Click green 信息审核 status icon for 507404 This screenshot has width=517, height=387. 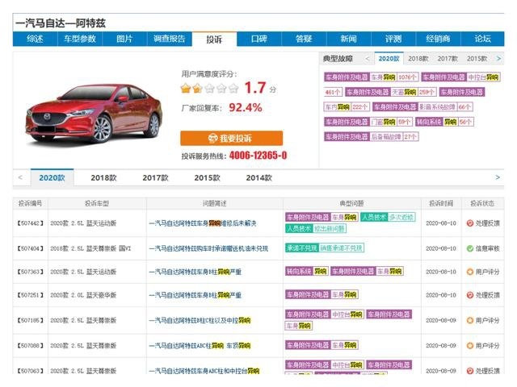pyautogui.click(x=470, y=248)
